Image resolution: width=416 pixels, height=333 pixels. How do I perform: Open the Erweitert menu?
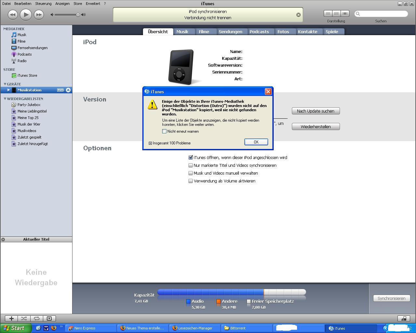(93, 4)
